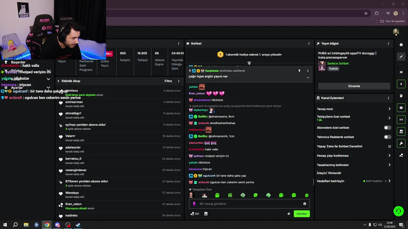The width and height of the screenshot is (408, 229).
Task: Click the pencil edit icon in right sidebar
Action: (x=401, y=57)
